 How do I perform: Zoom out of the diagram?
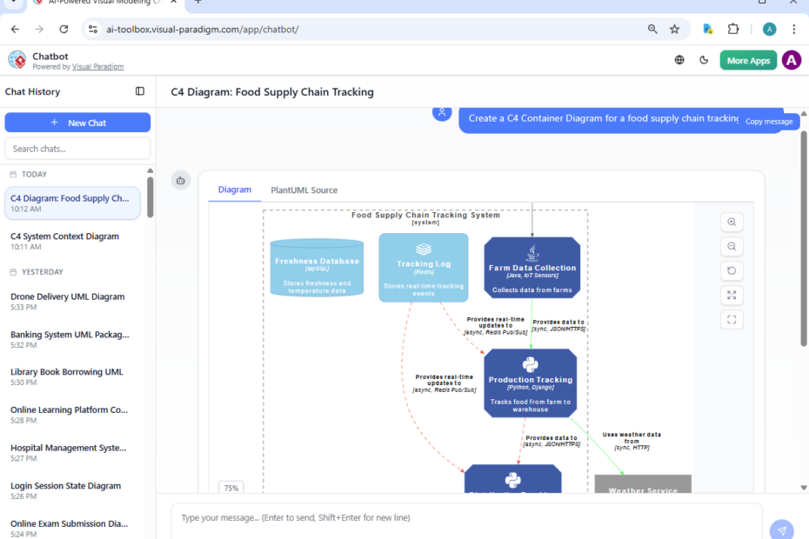(732, 247)
